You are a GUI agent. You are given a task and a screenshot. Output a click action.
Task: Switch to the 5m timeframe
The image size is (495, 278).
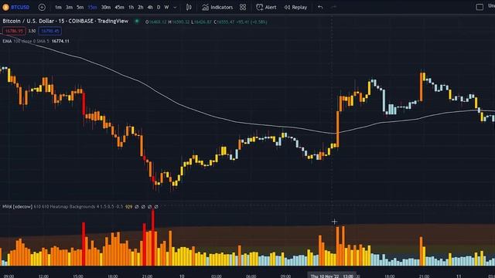80,7
